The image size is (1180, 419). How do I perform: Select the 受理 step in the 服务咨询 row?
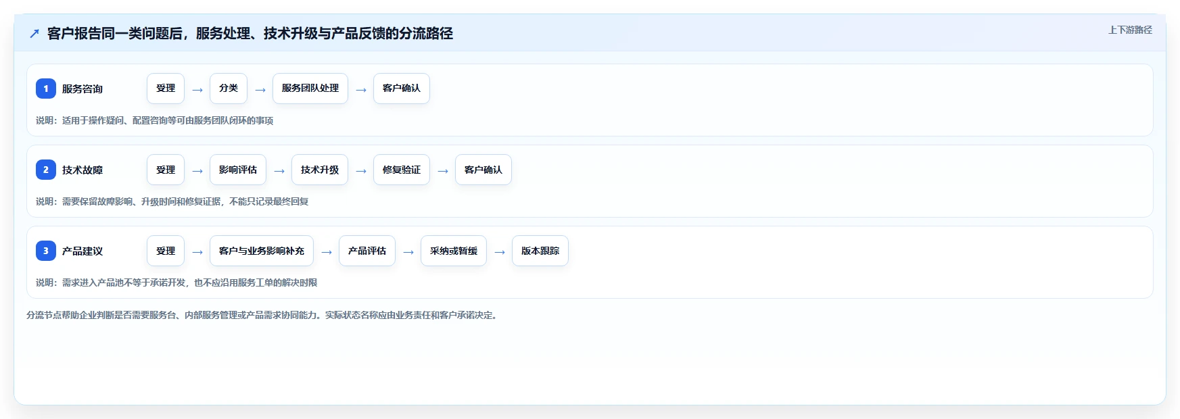click(x=166, y=89)
